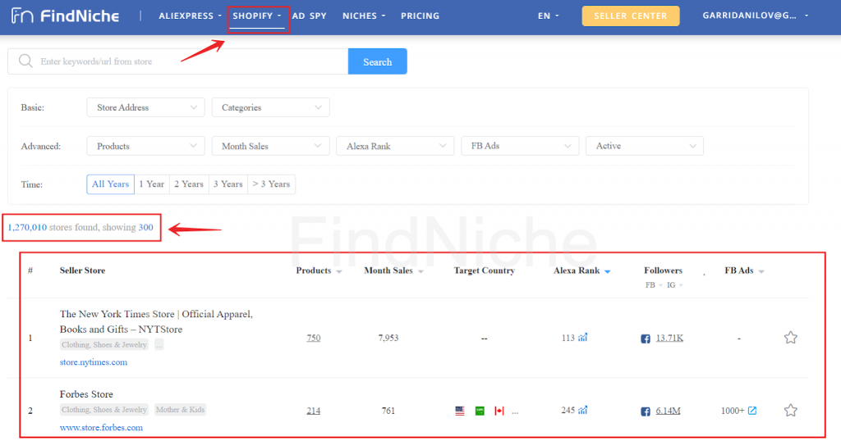
Task: Open the Month Sales filter dropdown
Action: 271,146
